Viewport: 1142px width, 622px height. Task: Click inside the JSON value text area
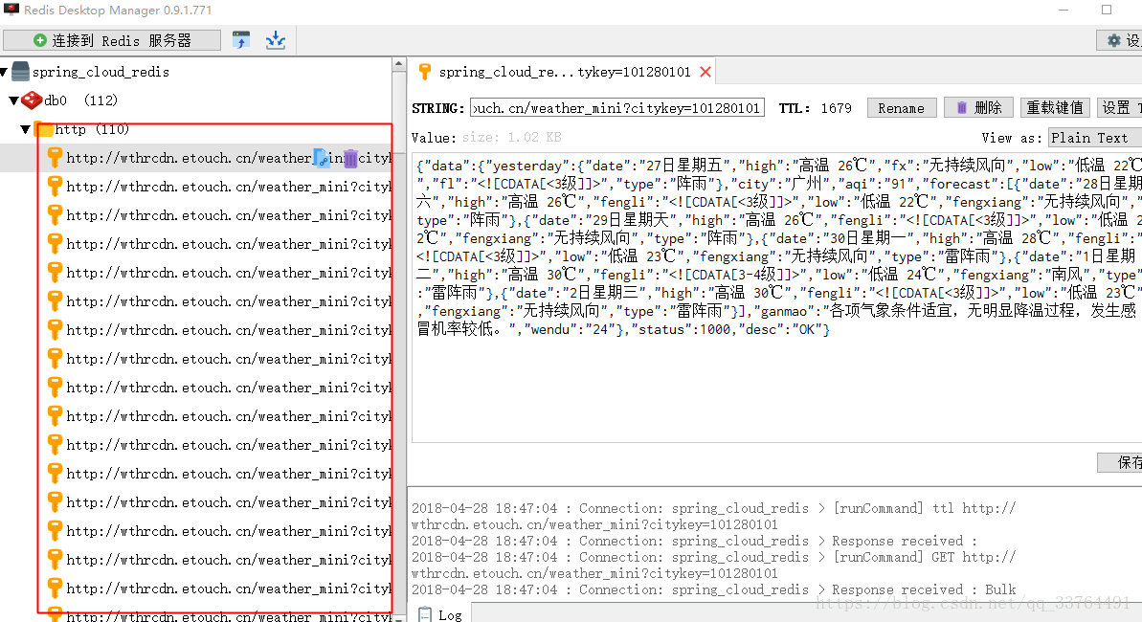pyautogui.click(x=776, y=298)
